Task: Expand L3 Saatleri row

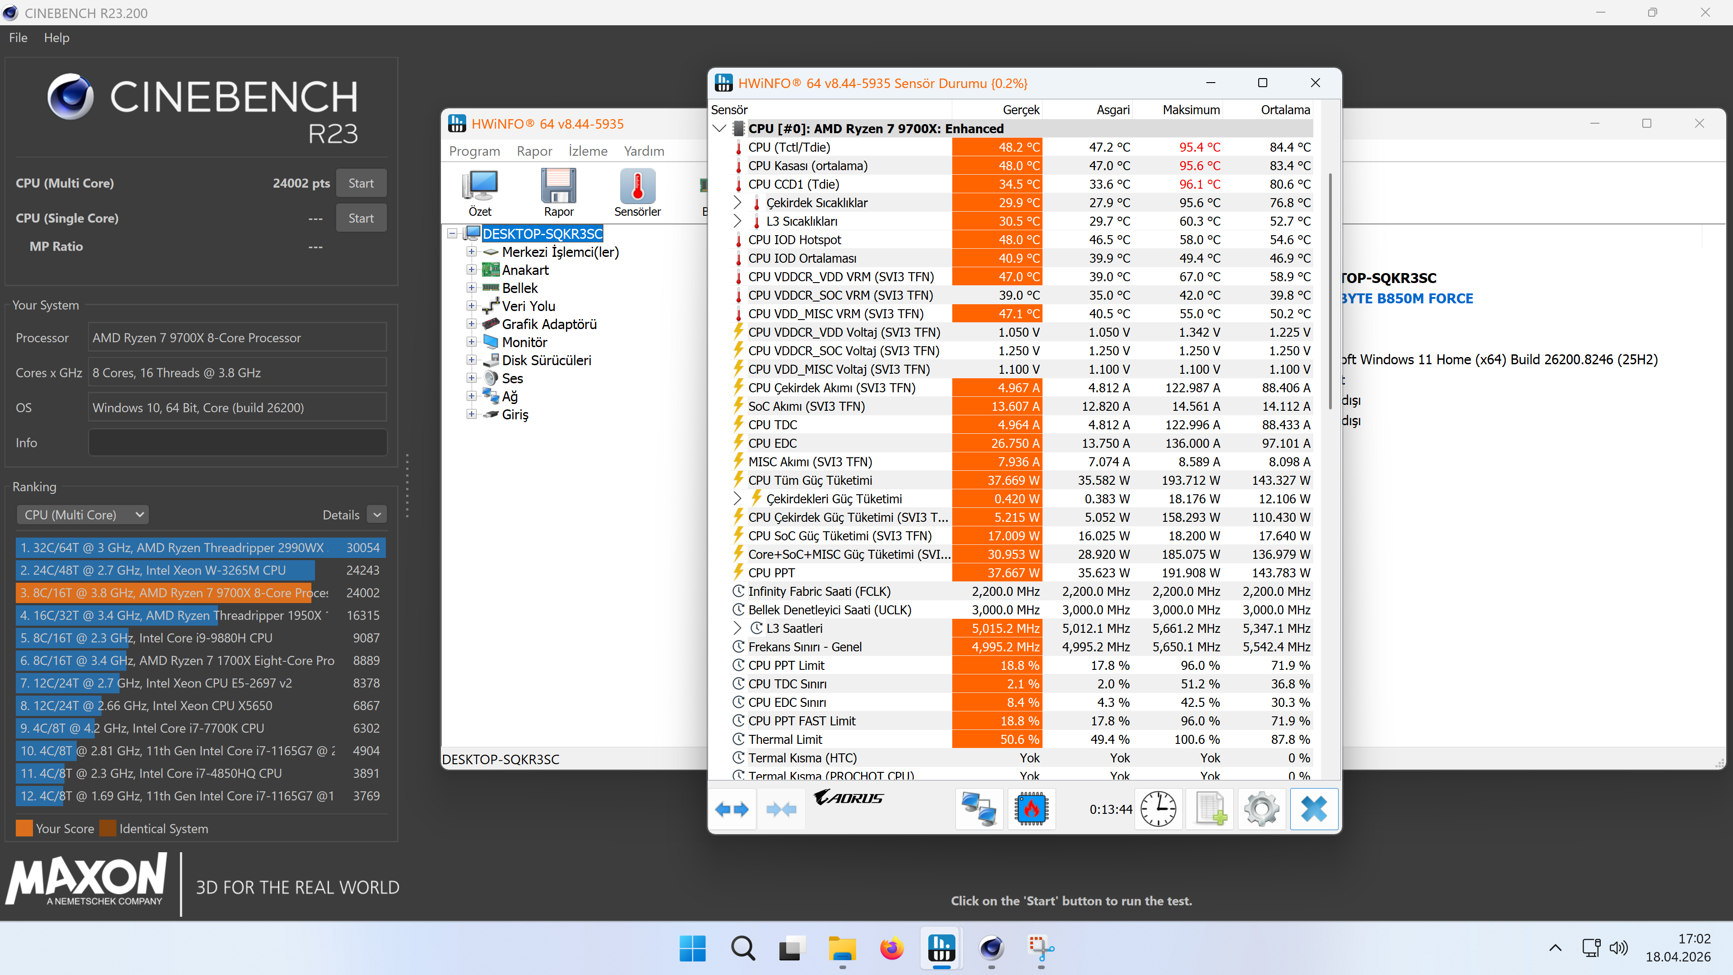Action: tap(737, 628)
